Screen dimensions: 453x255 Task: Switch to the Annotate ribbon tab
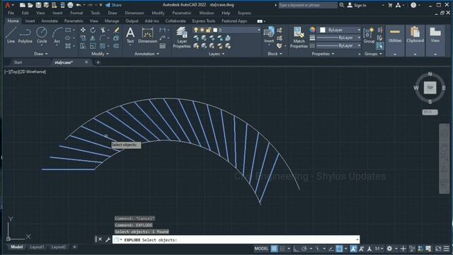50,21
